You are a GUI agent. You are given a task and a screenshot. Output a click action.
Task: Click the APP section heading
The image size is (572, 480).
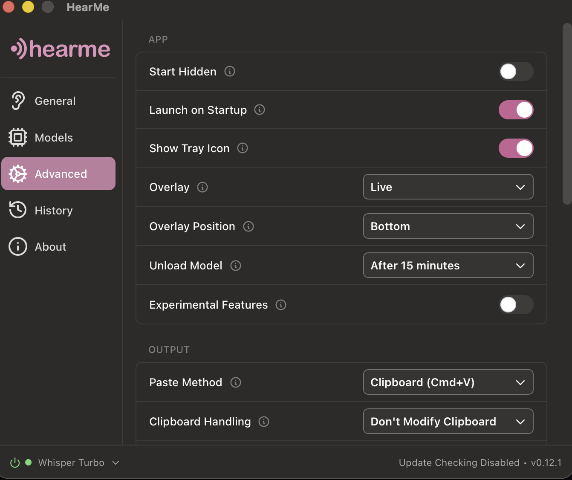158,39
